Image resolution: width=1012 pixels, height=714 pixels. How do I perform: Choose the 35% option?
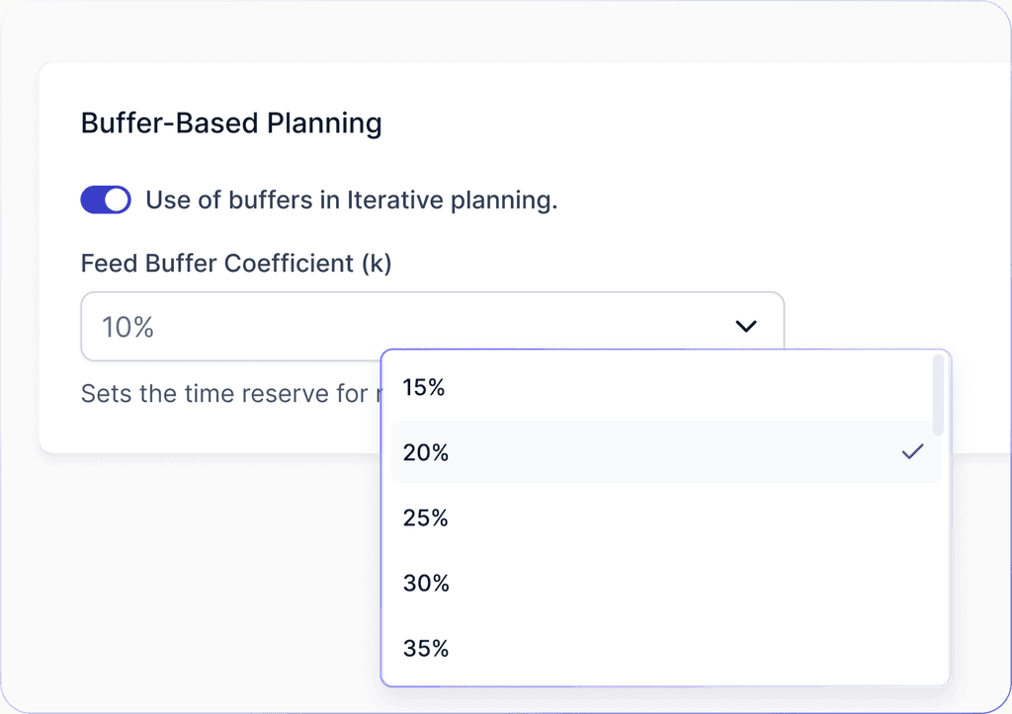(426, 648)
